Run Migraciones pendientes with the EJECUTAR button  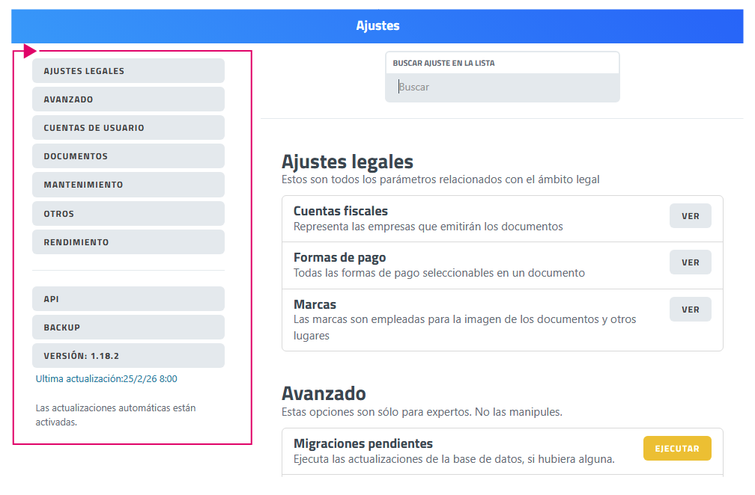click(676, 449)
